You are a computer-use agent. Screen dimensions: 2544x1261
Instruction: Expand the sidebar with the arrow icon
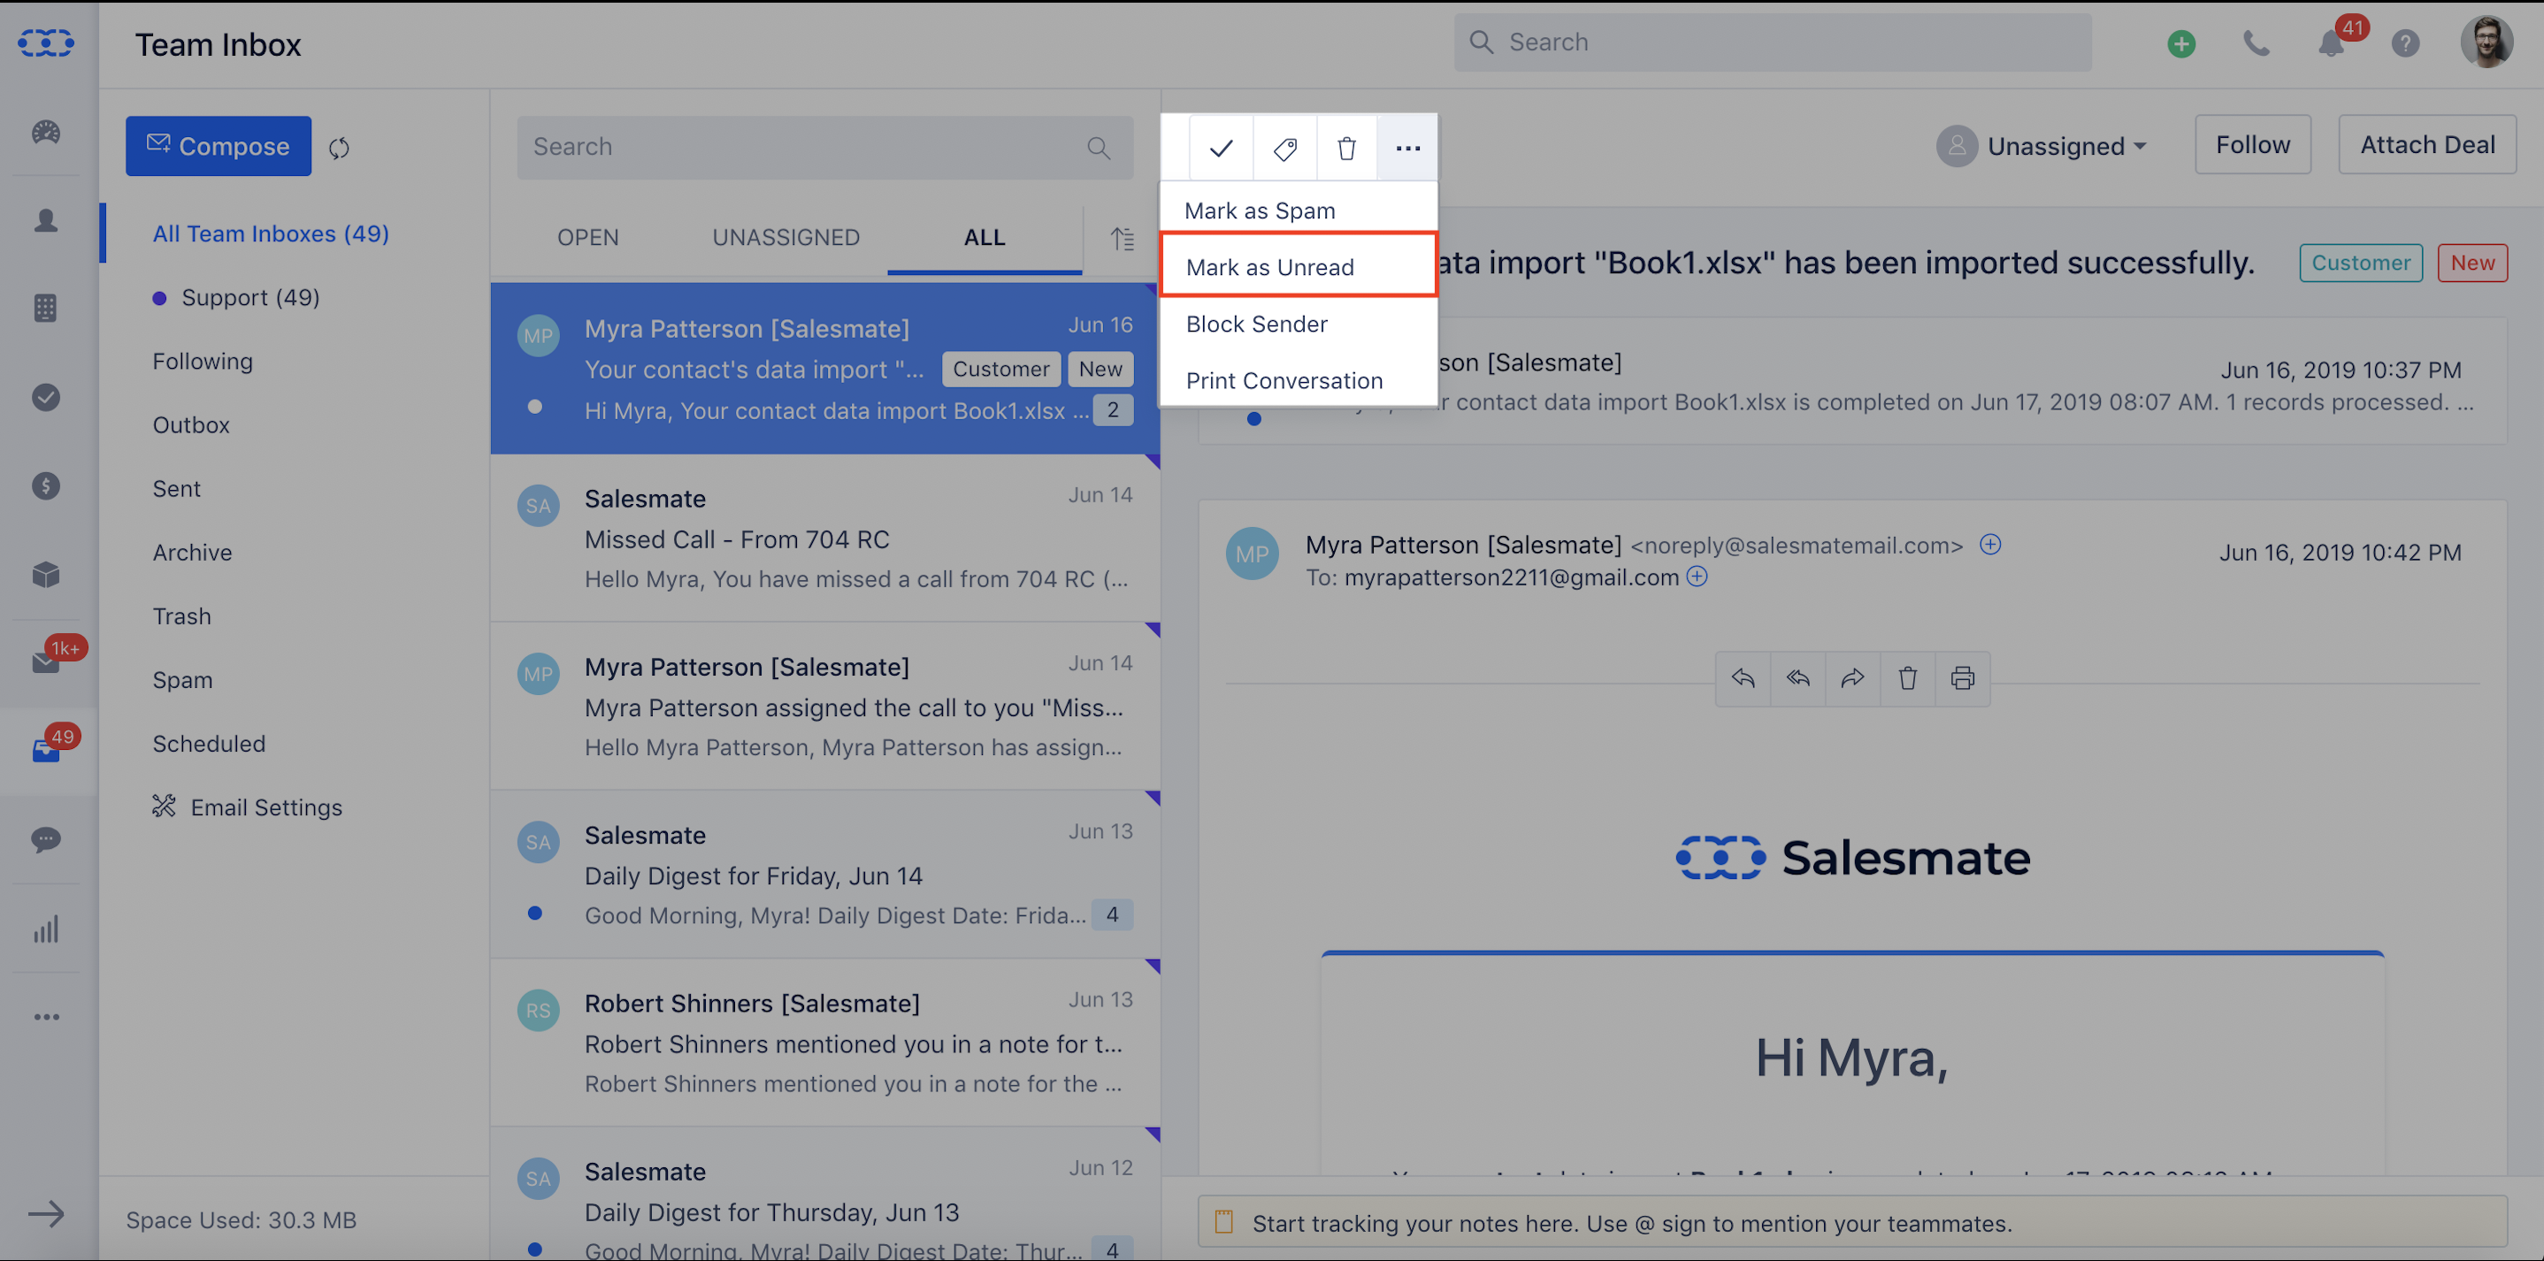point(45,1215)
